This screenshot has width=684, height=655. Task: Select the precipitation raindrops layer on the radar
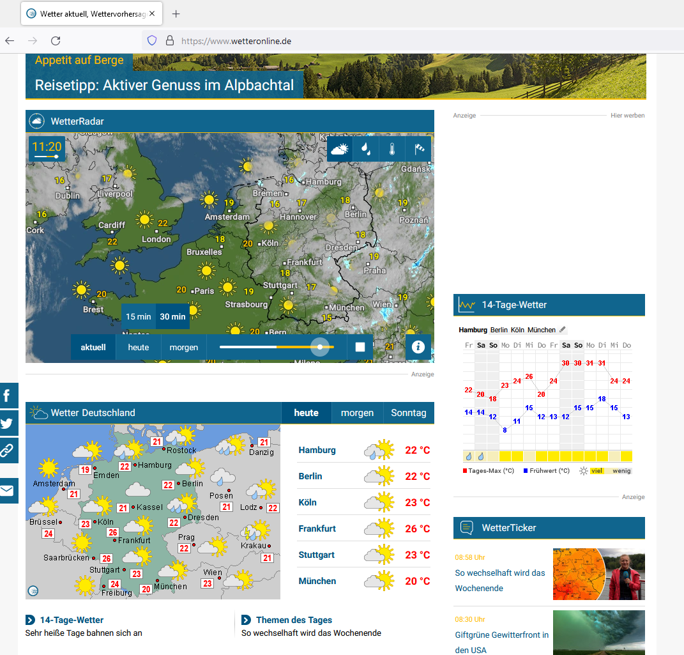(x=365, y=149)
